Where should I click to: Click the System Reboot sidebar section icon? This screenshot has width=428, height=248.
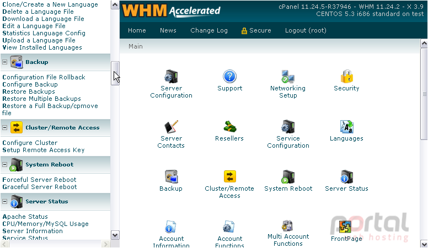tap(16, 165)
